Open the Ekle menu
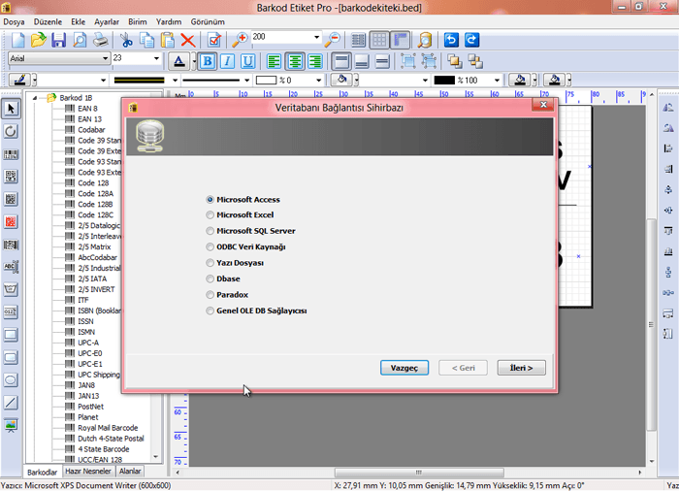Image resolution: width=679 pixels, height=491 pixels. point(78,21)
